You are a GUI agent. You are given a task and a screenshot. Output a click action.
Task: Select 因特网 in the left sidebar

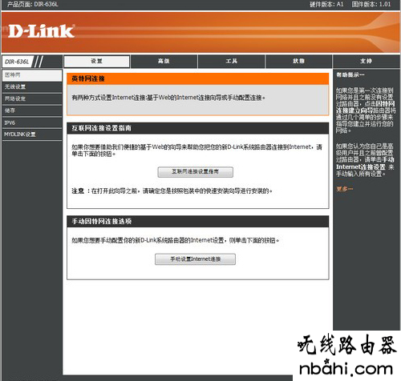32,75
